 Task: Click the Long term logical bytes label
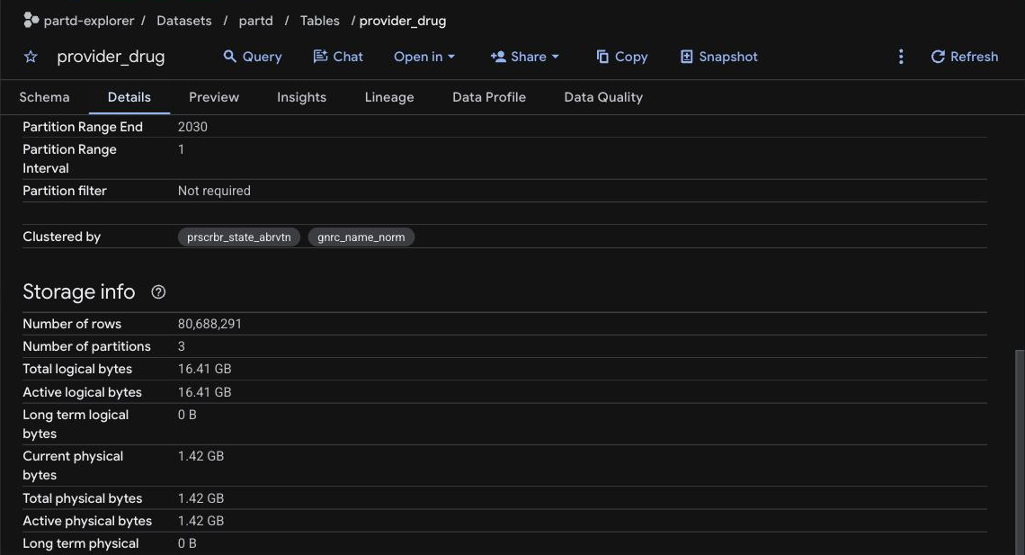click(x=76, y=425)
